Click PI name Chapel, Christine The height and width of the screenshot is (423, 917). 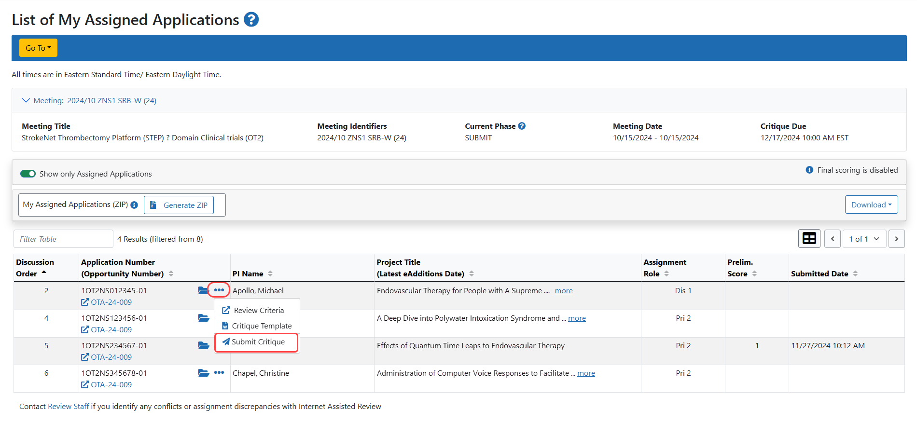[261, 373]
